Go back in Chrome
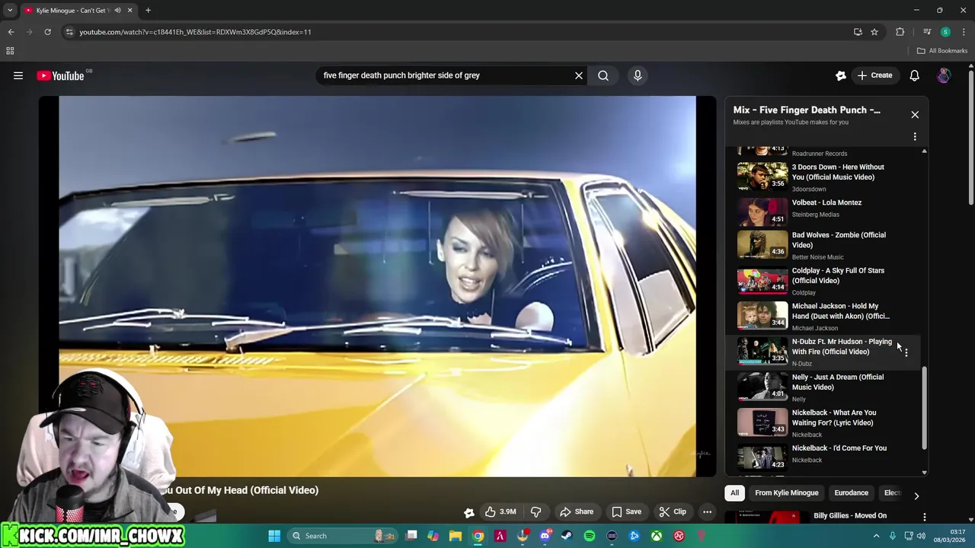Viewport: 975px width, 548px height. (11, 32)
